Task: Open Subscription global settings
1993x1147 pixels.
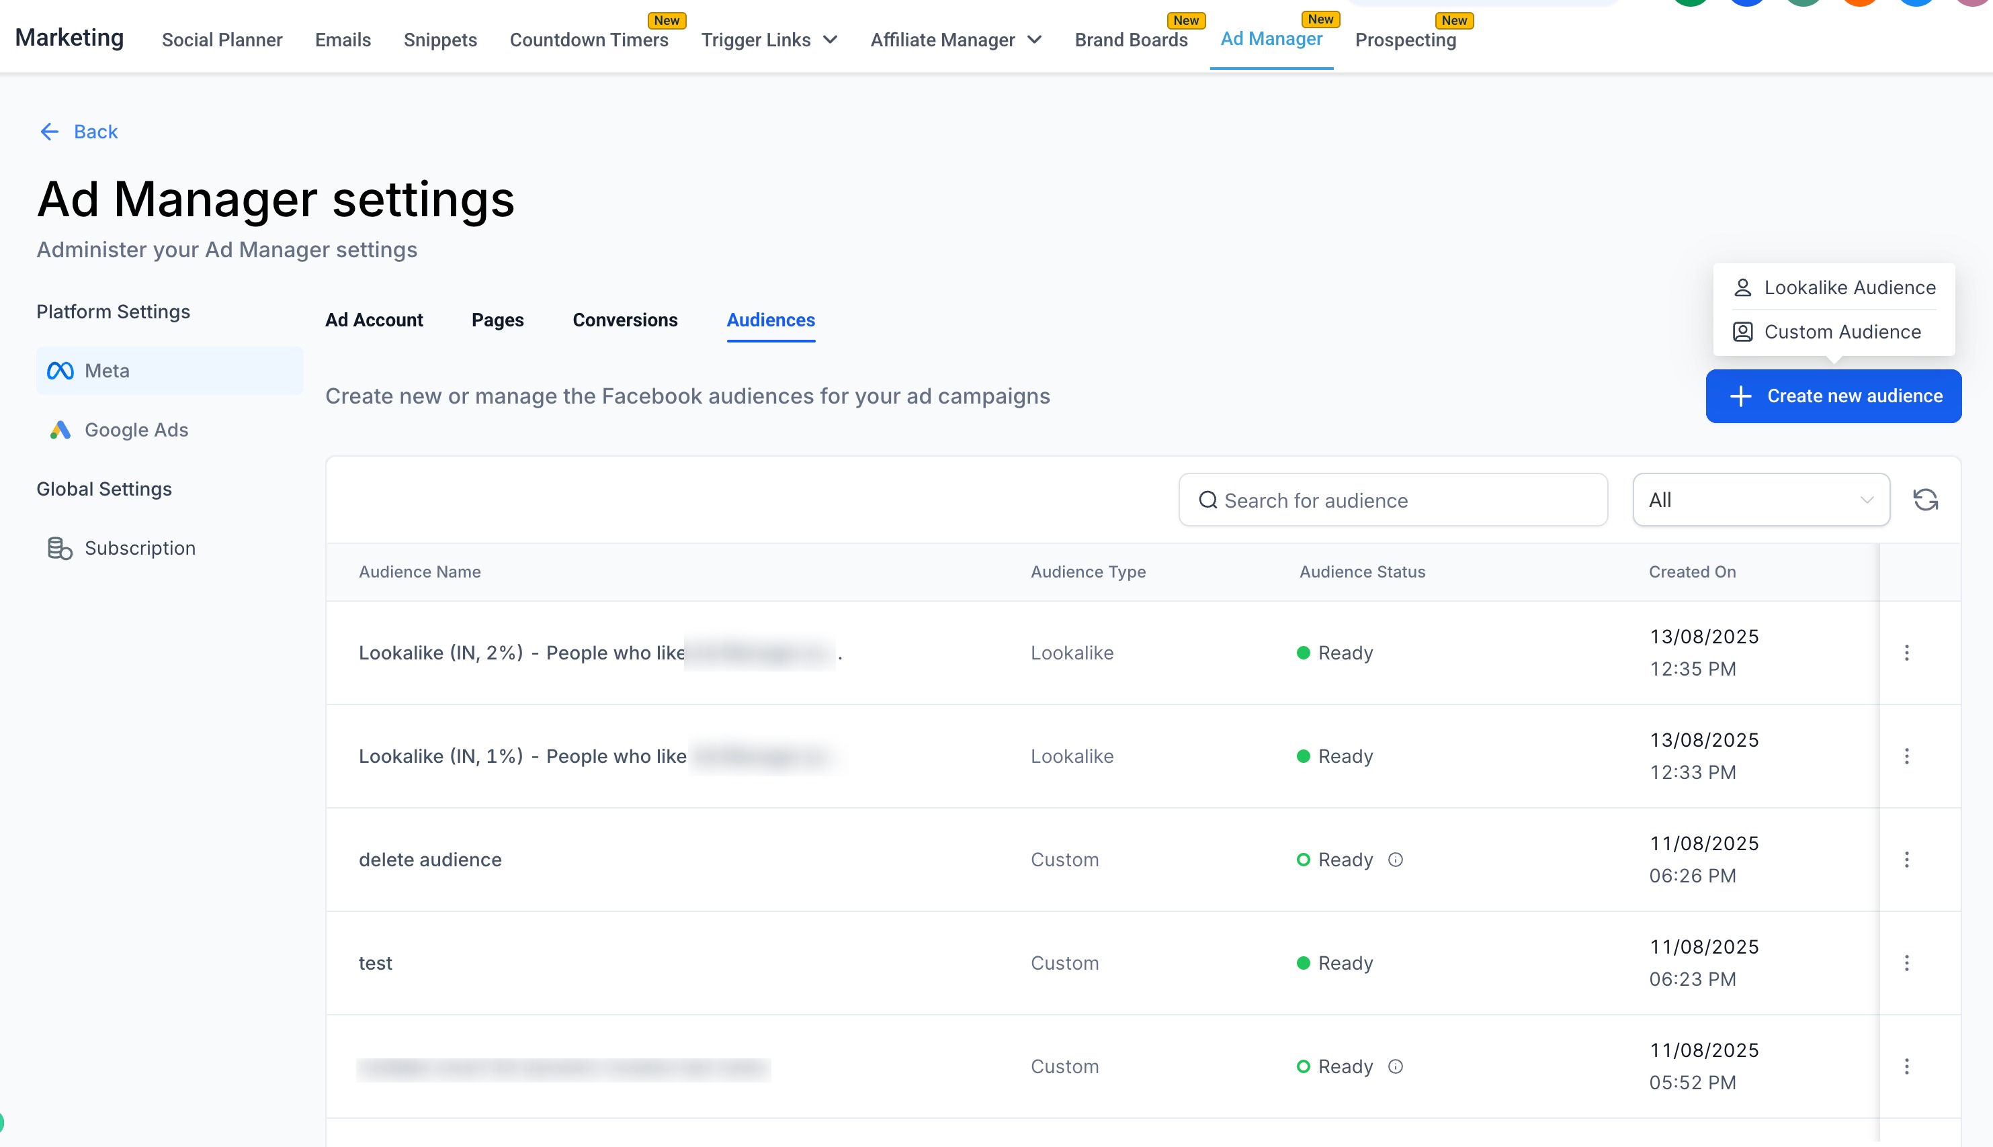Action: [x=138, y=548]
